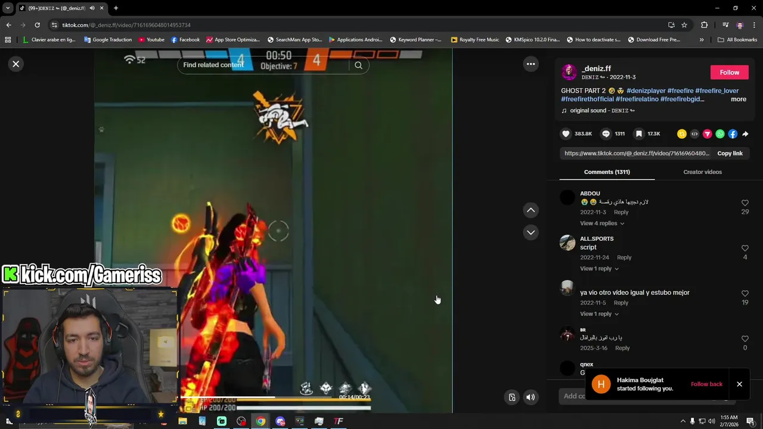Image resolution: width=763 pixels, height=429 pixels.
Task: Expand 'View 1 reply' under the Spanish comment
Action: 599,314
